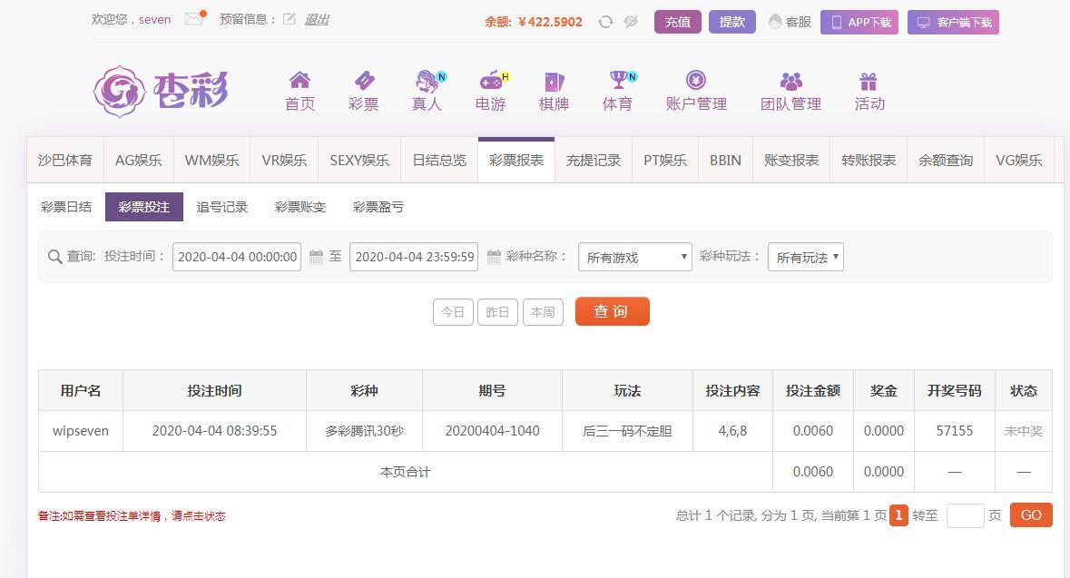The image size is (1070, 578).
Task: Open the mail envelope icon beside seven
Action: (x=194, y=18)
